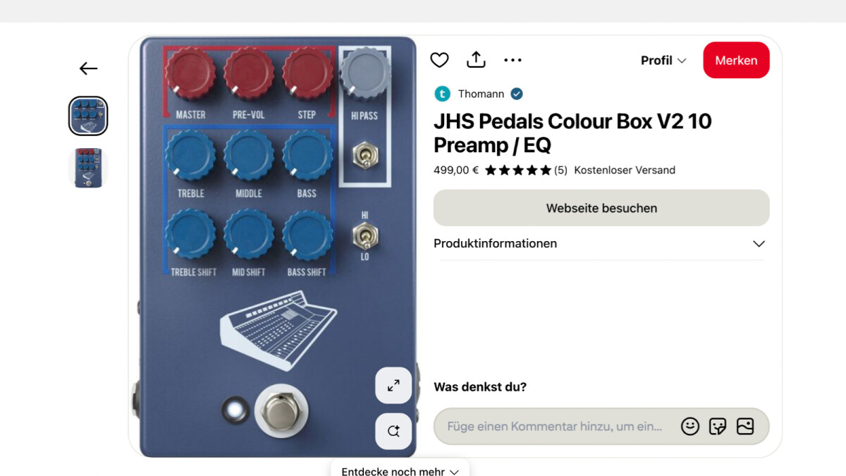Start visual search with lens icon
The width and height of the screenshot is (846, 476).
393,431
